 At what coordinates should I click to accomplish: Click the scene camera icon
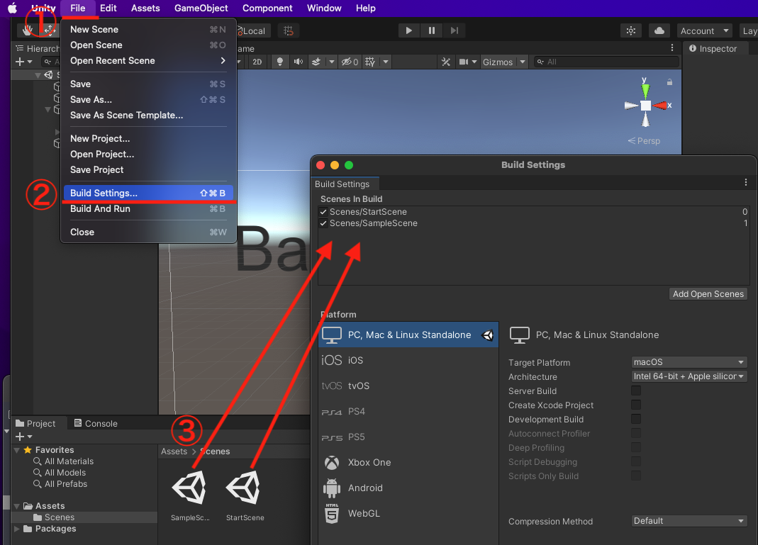click(464, 62)
